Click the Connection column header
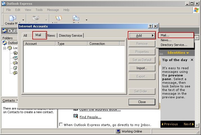The image size is (201, 135). pyautogui.click(x=104, y=44)
